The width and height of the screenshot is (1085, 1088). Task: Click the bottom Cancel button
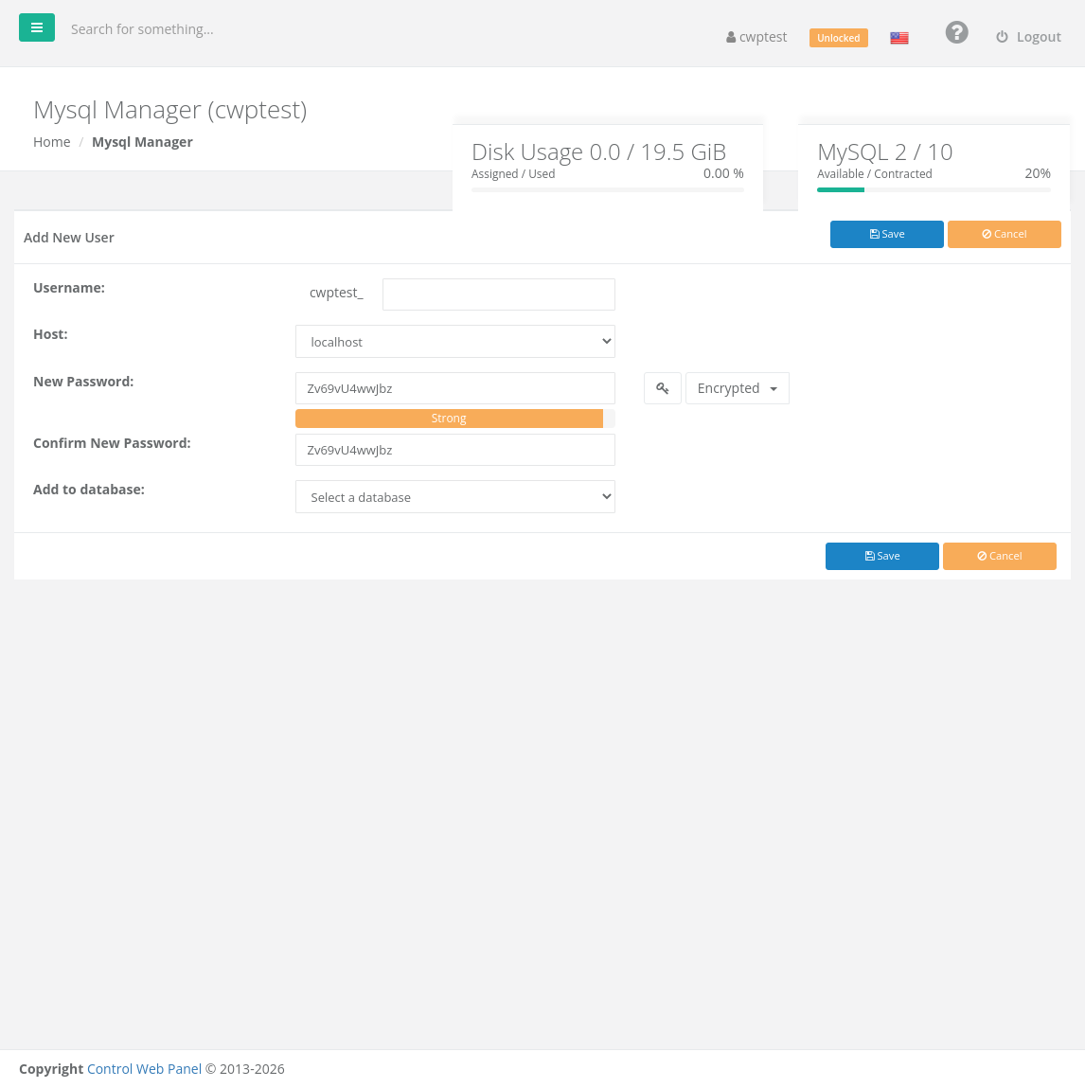coord(999,557)
